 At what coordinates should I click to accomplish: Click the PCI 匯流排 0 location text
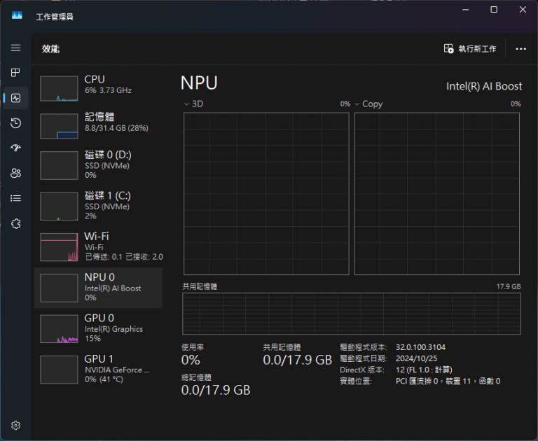(x=448, y=381)
